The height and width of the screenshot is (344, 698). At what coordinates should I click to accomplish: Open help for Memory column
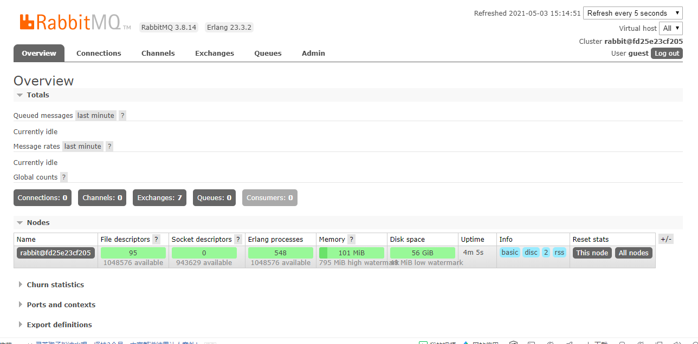351,239
